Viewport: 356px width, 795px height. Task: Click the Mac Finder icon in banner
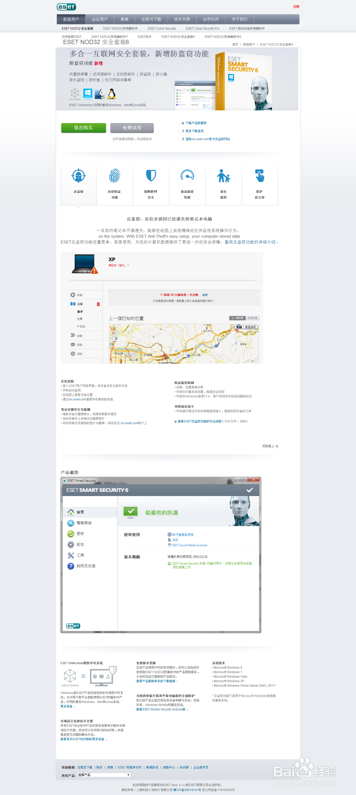99,94
